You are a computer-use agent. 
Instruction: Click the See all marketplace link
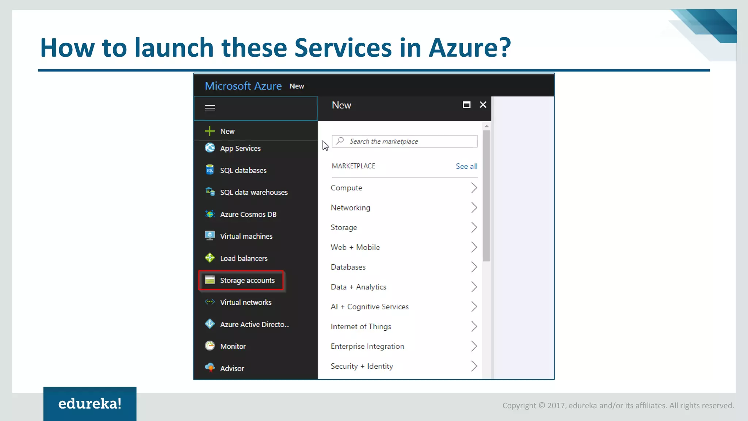pos(466,166)
